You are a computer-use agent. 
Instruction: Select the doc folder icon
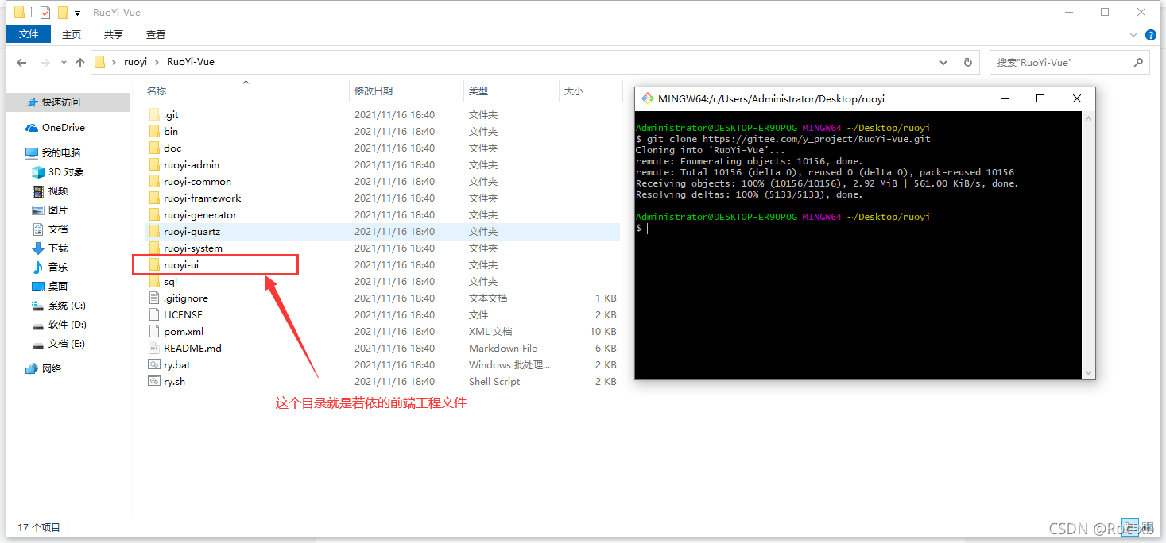click(154, 148)
